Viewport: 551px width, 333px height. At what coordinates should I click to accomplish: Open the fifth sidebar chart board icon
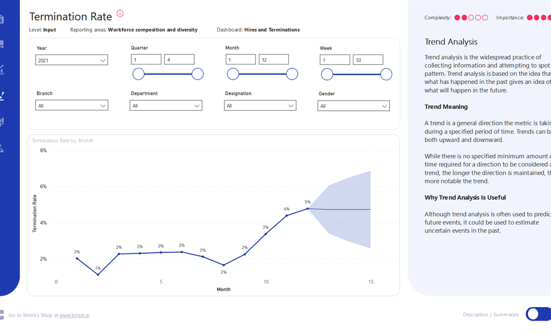(x=2, y=122)
